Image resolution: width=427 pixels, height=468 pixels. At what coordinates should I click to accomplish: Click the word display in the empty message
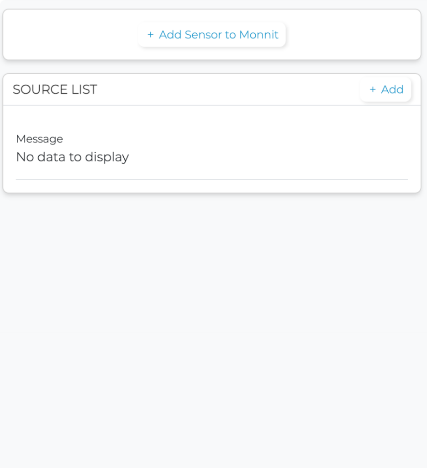coord(110,157)
